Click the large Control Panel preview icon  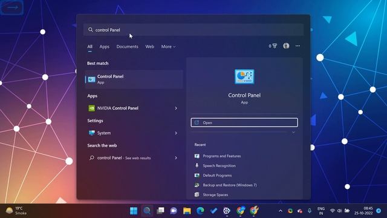pyautogui.click(x=244, y=77)
